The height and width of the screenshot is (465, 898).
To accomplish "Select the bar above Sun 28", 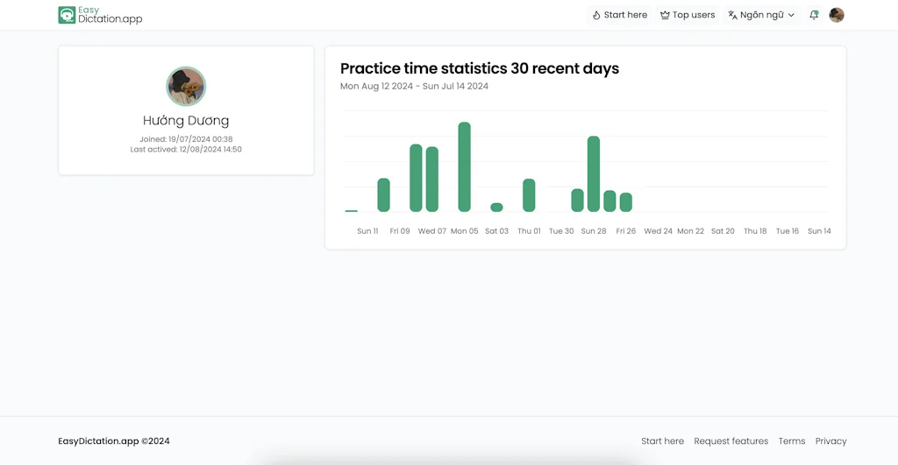I will [594, 173].
